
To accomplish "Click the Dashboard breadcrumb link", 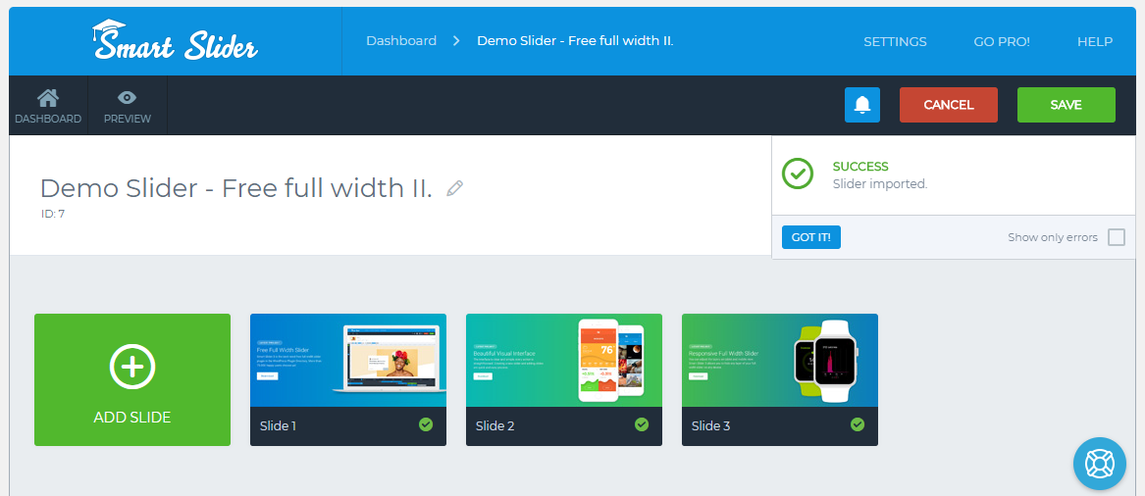I will click(x=401, y=41).
